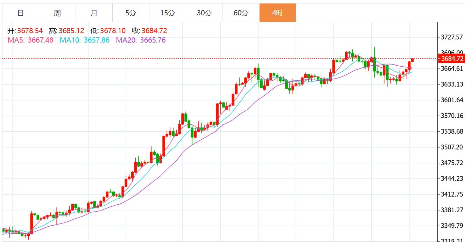Viewport: 465px width, 242px height.
Task: Click the 3727.57 price axis label
Action: tap(452, 37)
